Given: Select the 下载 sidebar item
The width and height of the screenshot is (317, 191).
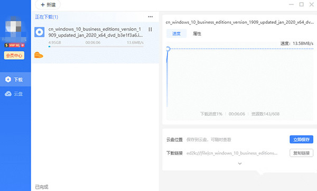Looking at the screenshot, I should pyautogui.click(x=15, y=79).
